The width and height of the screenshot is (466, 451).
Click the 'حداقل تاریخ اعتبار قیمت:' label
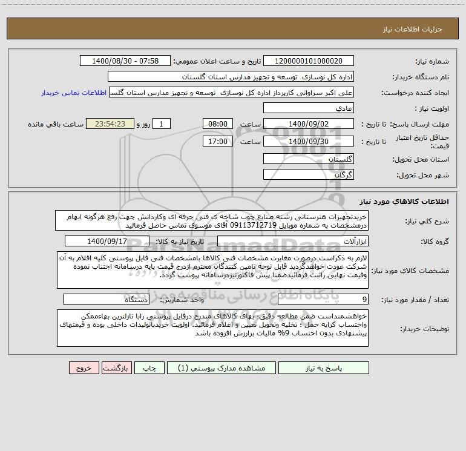[422, 142]
